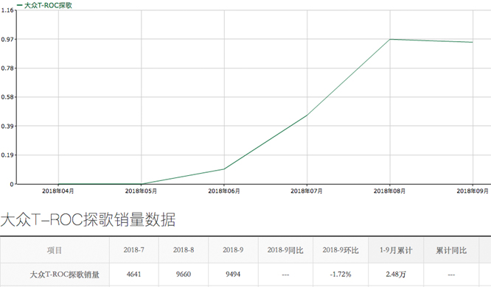Click the 2018-9环比 column header

pyautogui.click(x=341, y=250)
